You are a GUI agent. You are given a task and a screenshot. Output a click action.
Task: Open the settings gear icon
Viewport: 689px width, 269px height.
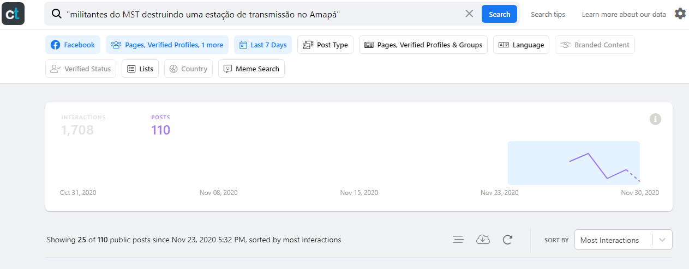[x=680, y=14]
